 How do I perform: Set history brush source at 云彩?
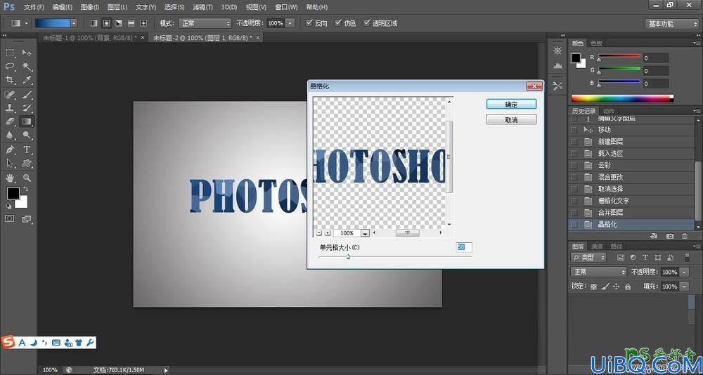[x=574, y=165]
